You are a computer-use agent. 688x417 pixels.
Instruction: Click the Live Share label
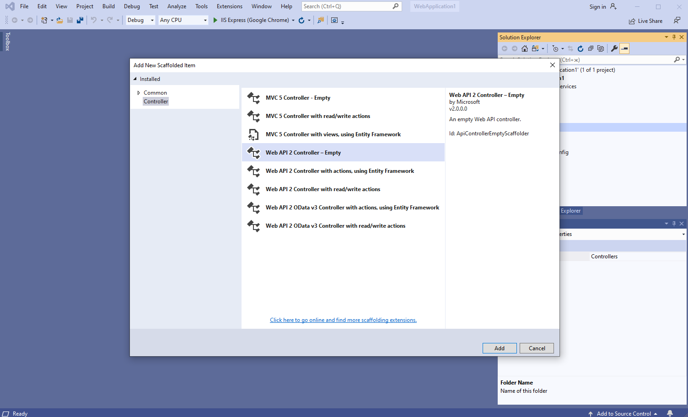[x=650, y=21]
